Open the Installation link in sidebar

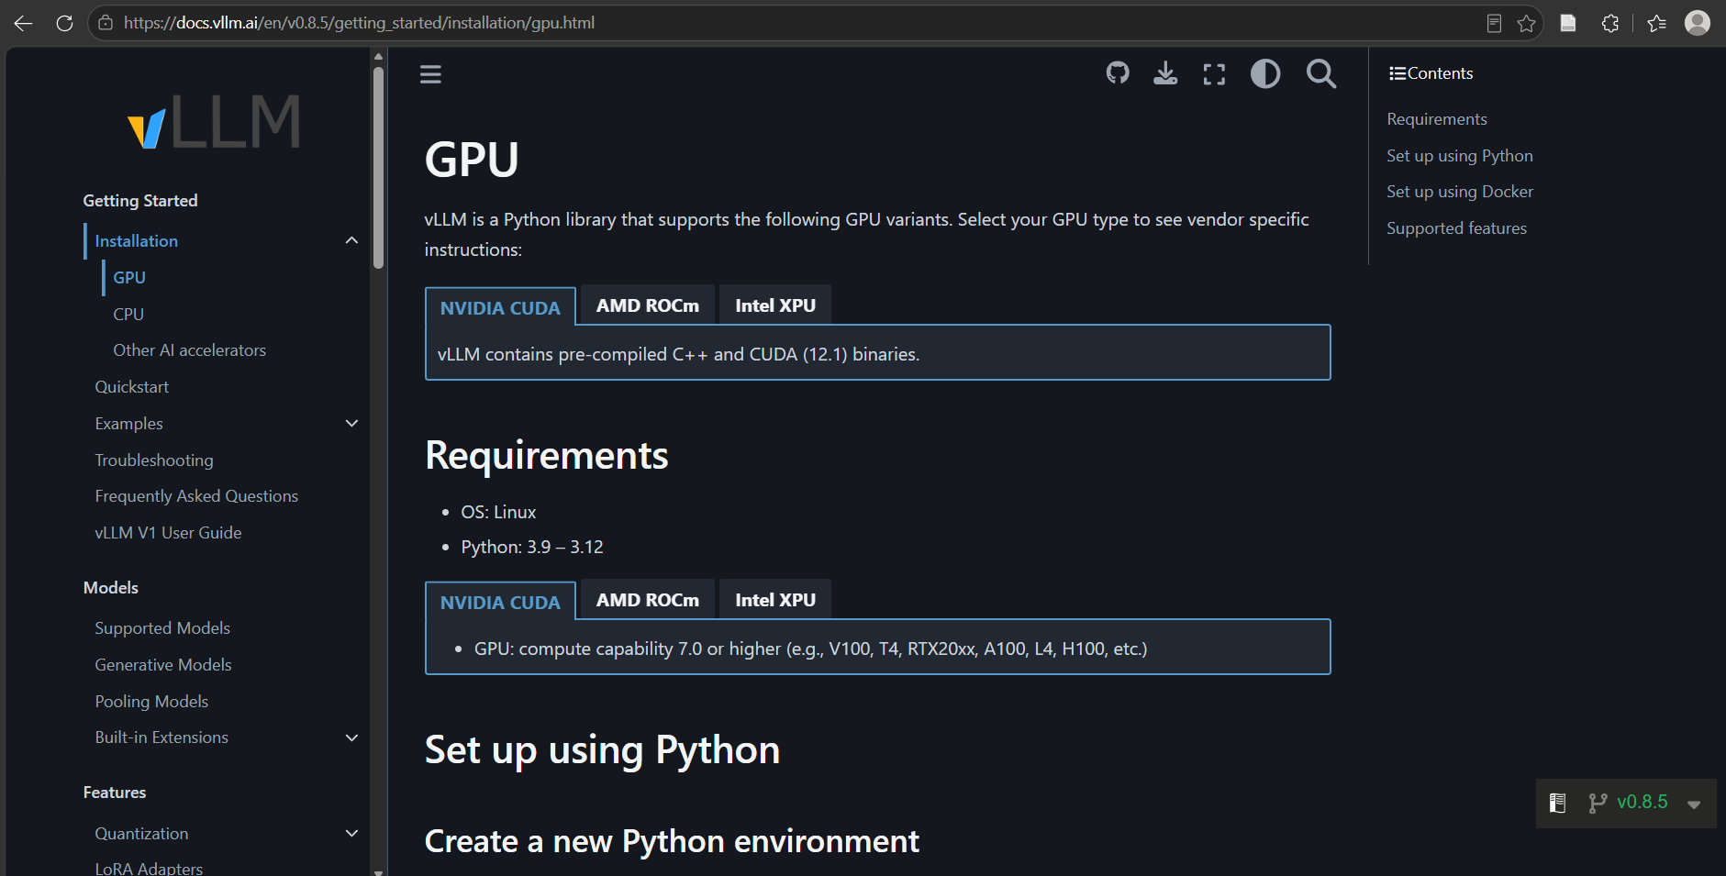[x=137, y=241]
